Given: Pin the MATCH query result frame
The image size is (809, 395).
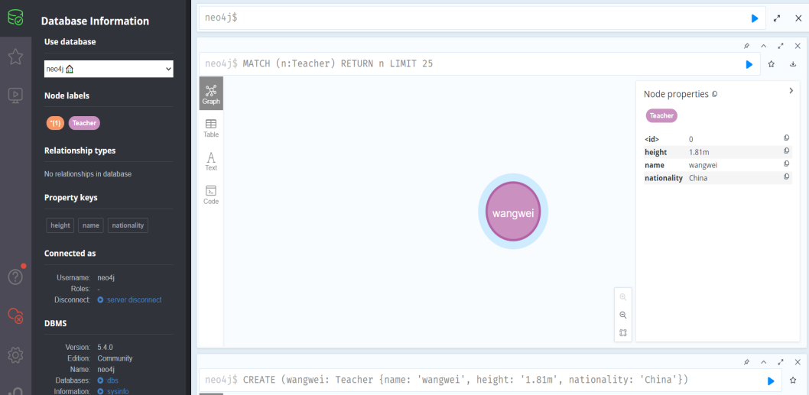Looking at the screenshot, I should 746,46.
